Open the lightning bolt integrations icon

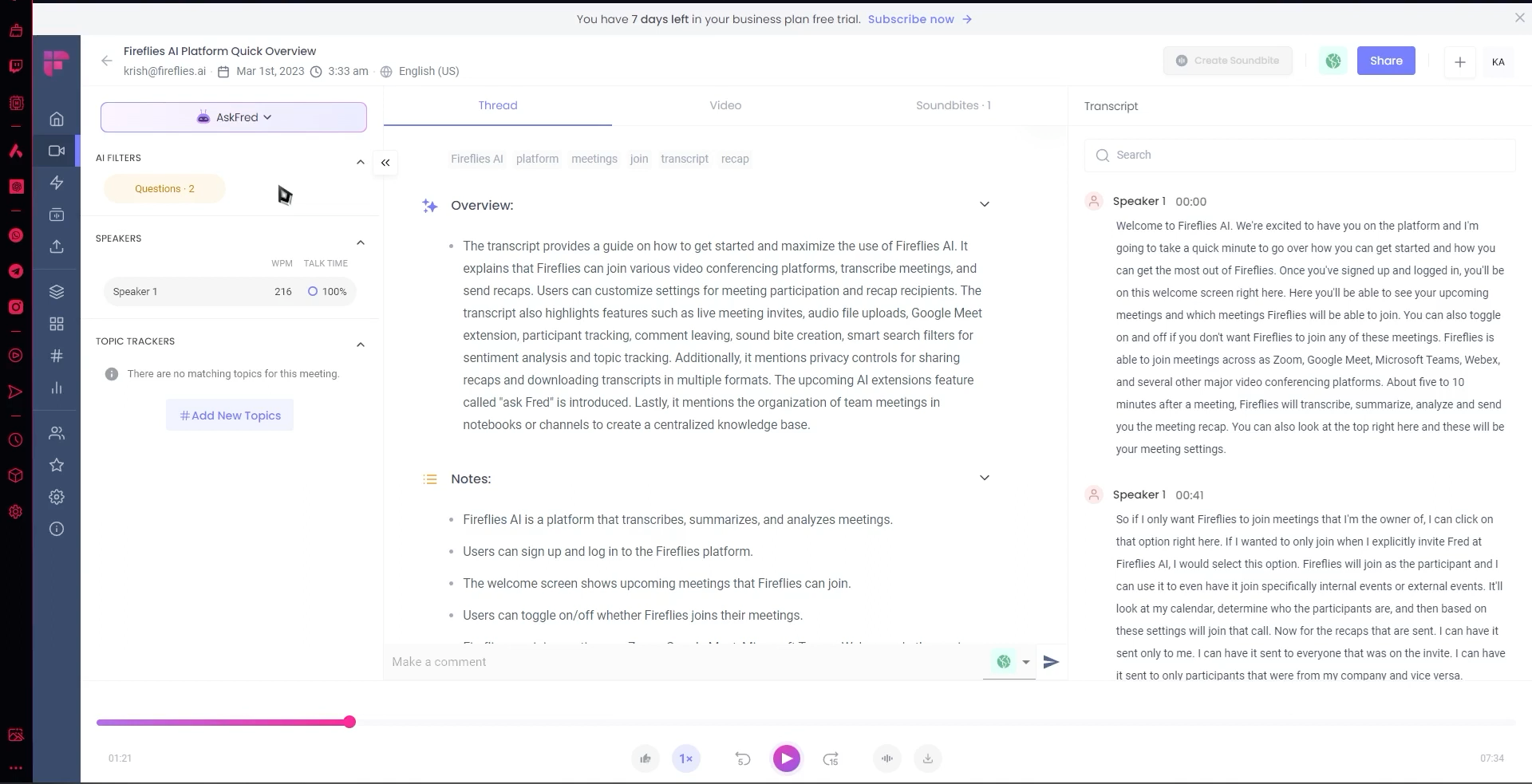57,183
